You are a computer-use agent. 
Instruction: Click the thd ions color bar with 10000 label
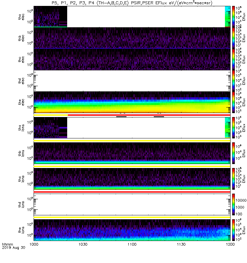(233, 204)
